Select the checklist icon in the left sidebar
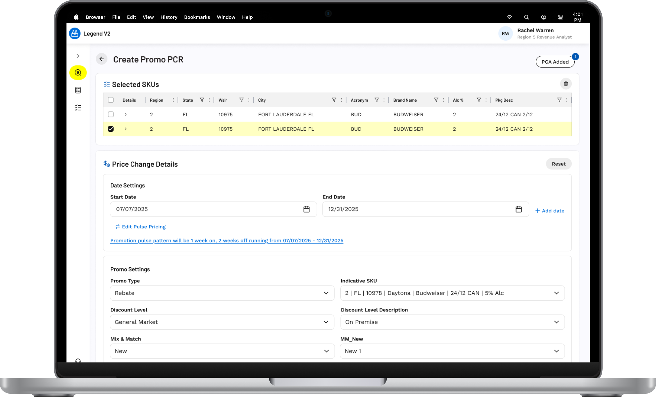 pyautogui.click(x=78, y=107)
